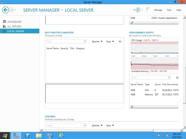Select All Servers in the sidebar
Viewport: 186px width, 139px height.
(x=14, y=26)
